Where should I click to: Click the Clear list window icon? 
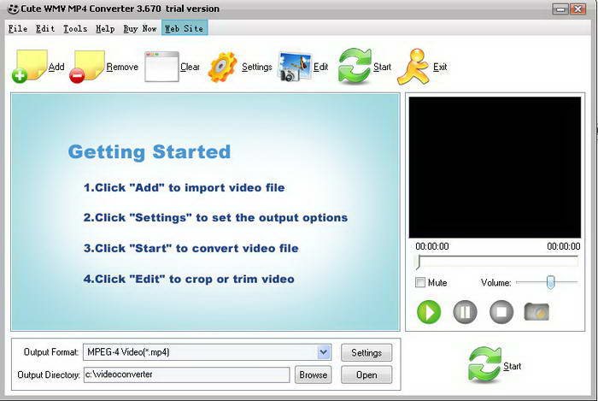click(x=161, y=67)
